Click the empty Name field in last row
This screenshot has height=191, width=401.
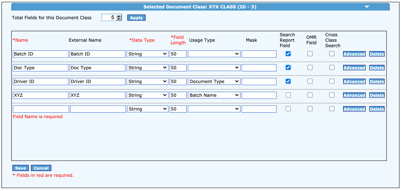[41, 109]
